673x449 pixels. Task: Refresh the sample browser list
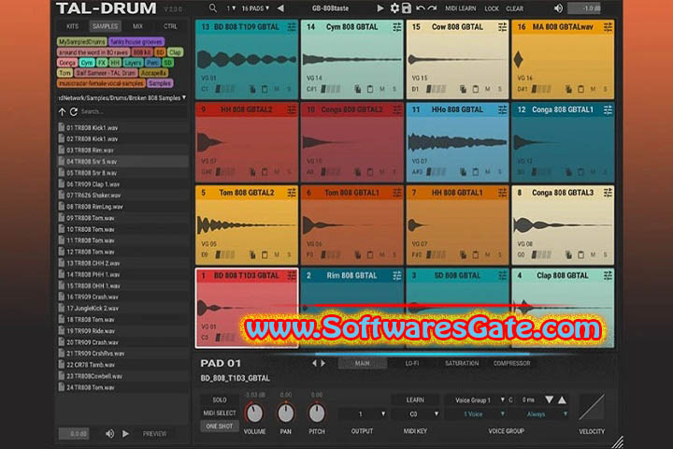74,111
